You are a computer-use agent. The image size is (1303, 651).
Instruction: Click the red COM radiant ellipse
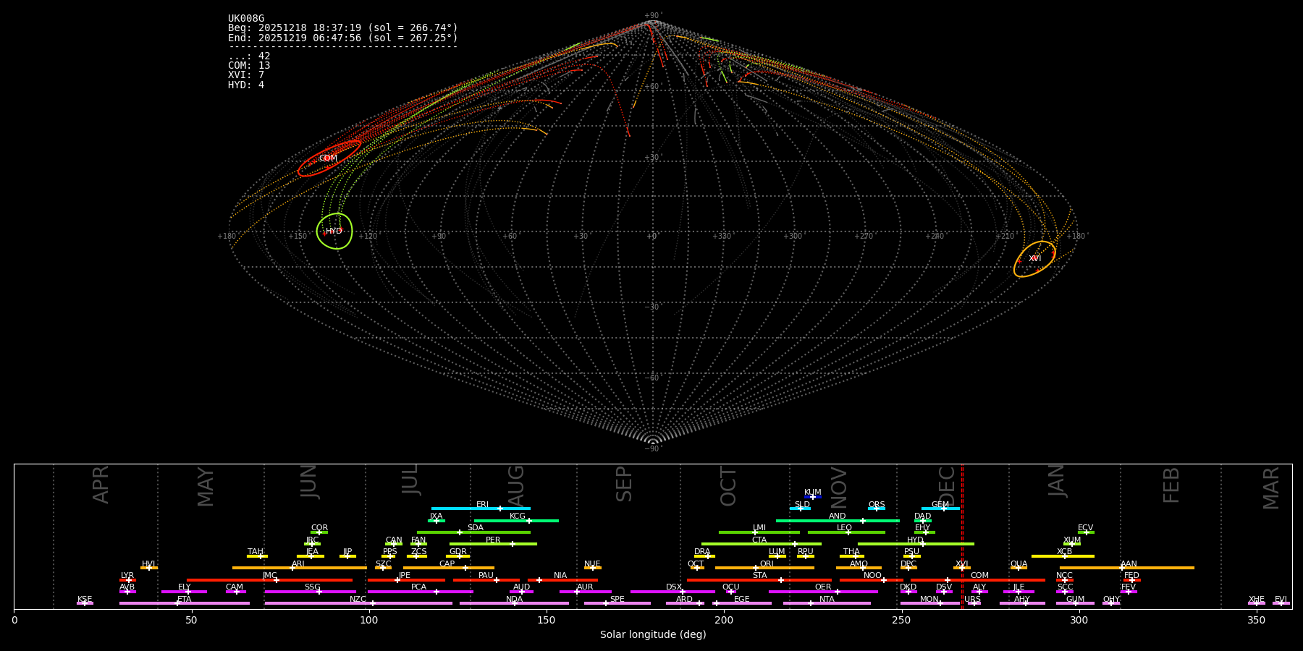point(329,158)
